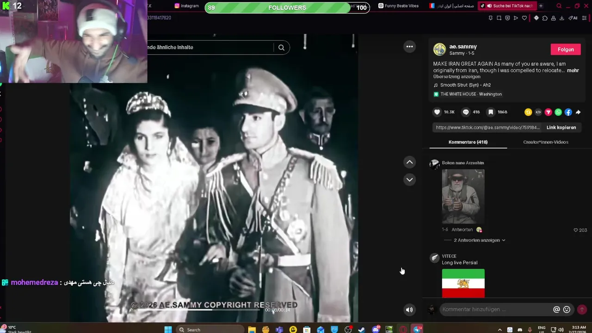Click the Kommentar hinzufügen input field

496,309
